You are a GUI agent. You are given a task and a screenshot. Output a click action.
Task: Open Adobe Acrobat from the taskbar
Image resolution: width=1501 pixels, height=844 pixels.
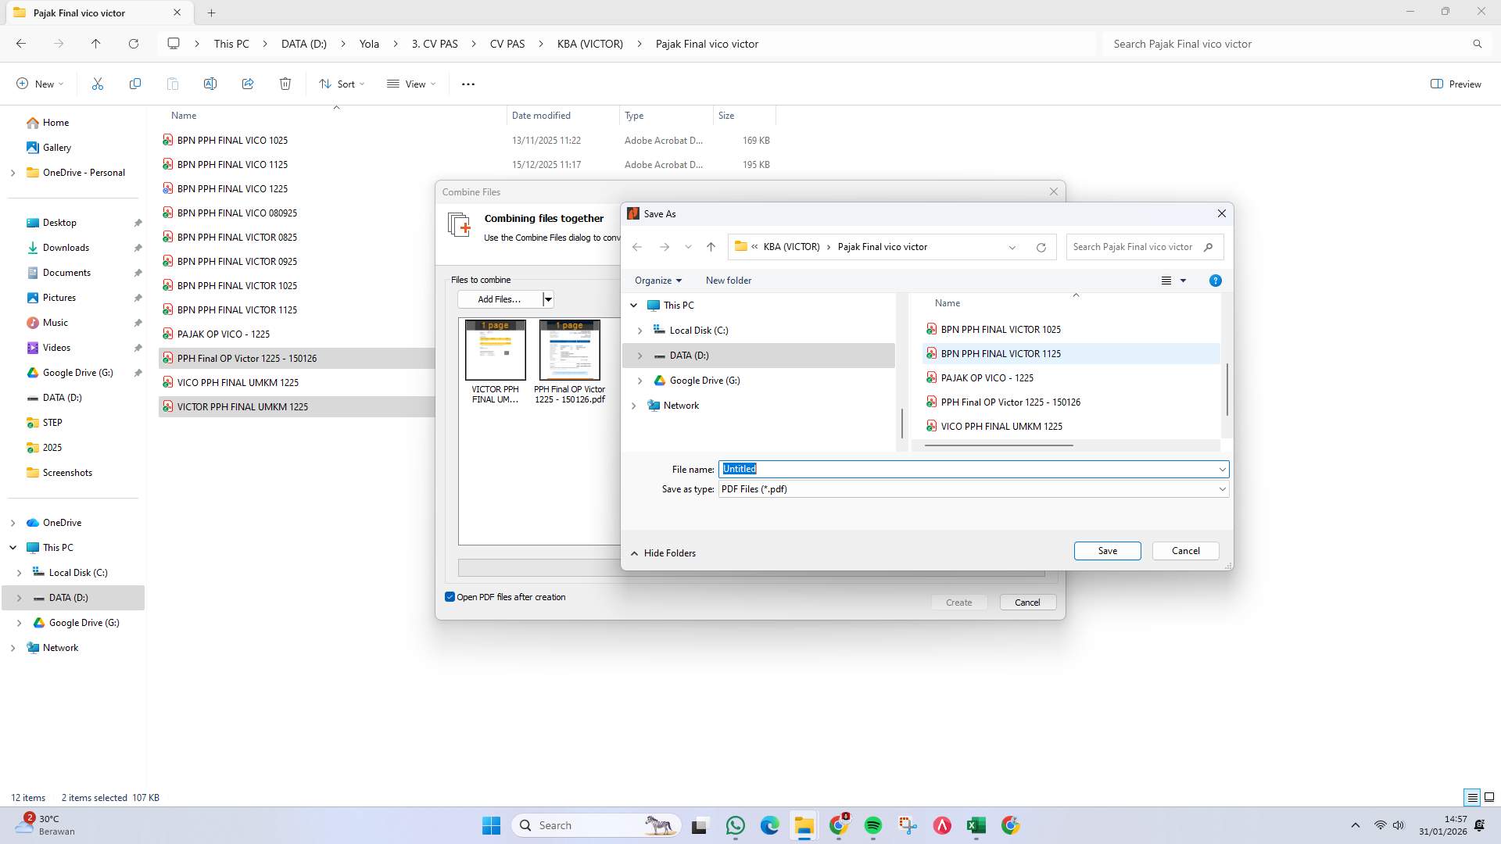click(x=941, y=824)
